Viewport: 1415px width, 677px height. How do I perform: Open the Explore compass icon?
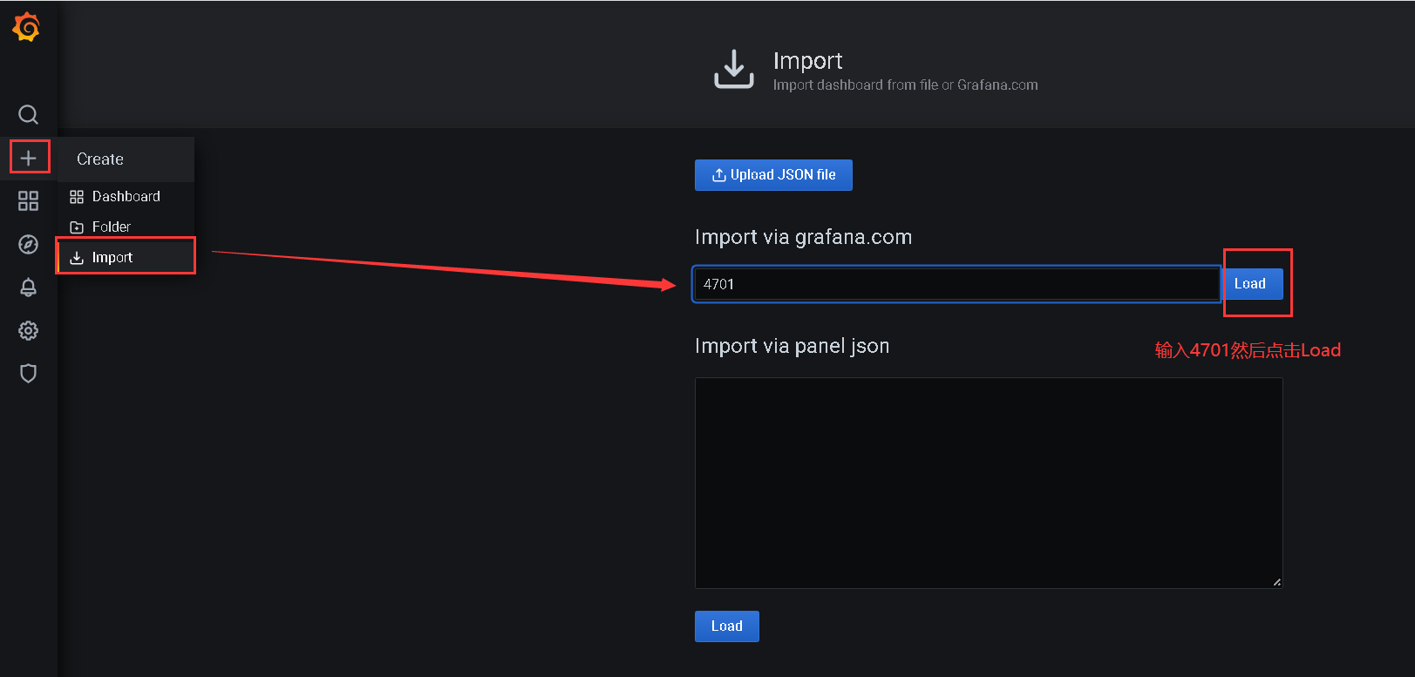click(28, 244)
